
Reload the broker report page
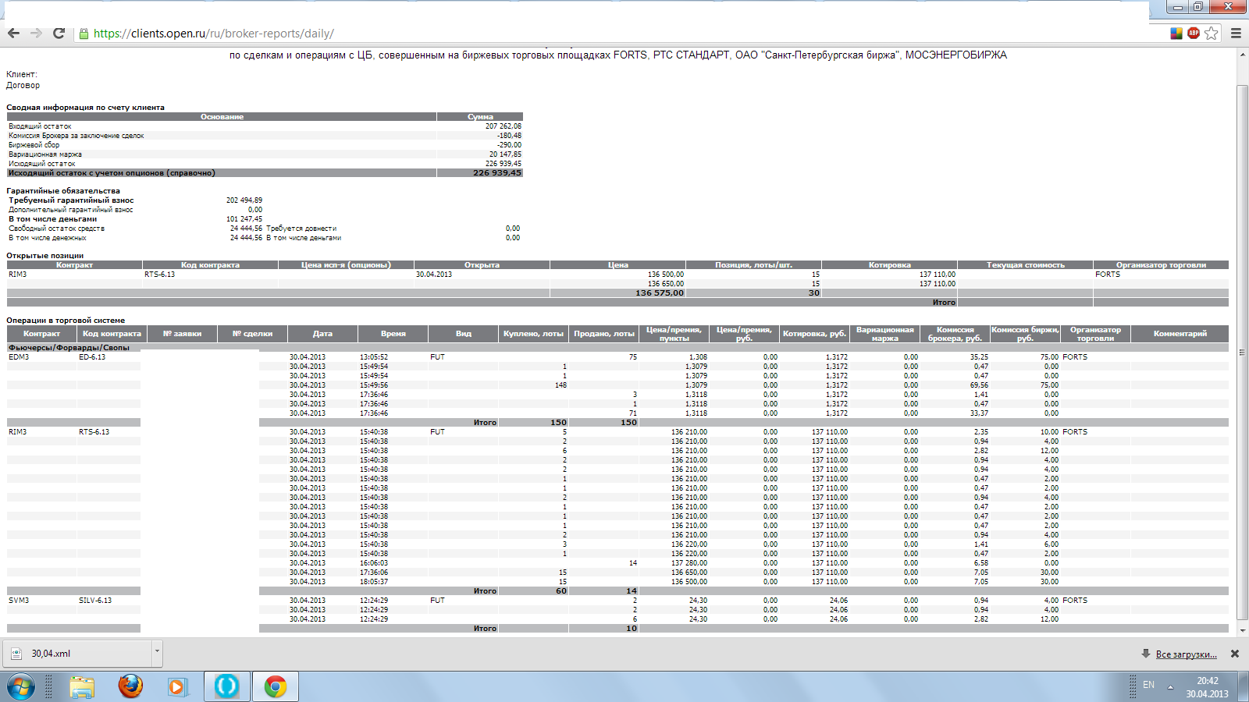[x=59, y=34]
